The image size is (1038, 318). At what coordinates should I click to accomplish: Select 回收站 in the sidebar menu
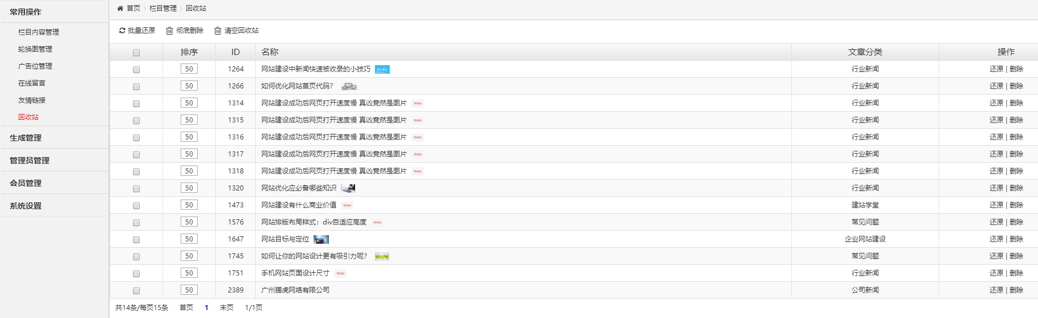[x=28, y=117]
